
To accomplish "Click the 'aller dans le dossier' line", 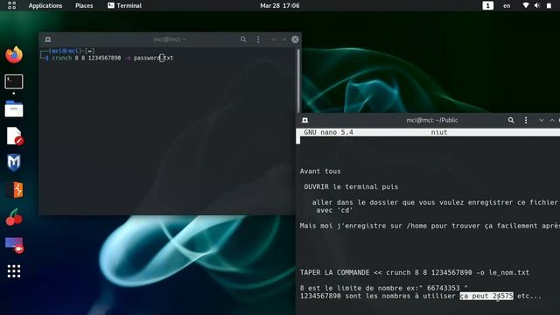I will pyautogui.click(x=435, y=202).
